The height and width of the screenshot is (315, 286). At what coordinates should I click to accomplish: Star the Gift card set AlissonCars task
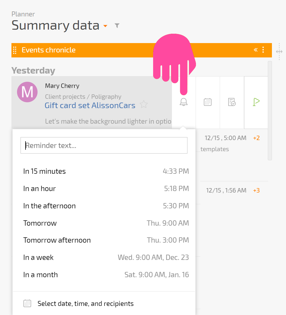[x=144, y=104]
